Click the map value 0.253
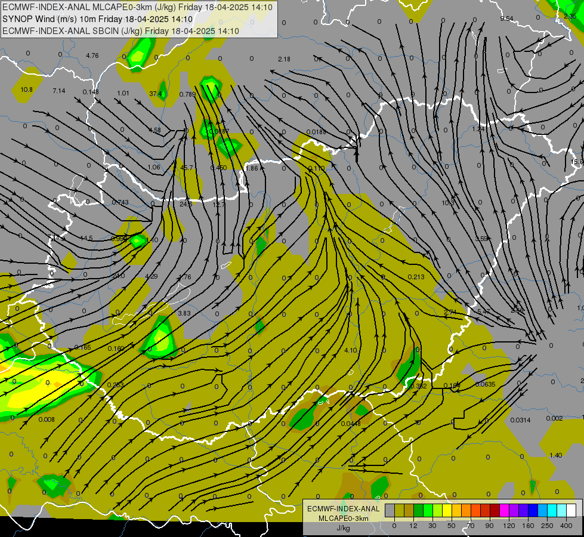 116,385
